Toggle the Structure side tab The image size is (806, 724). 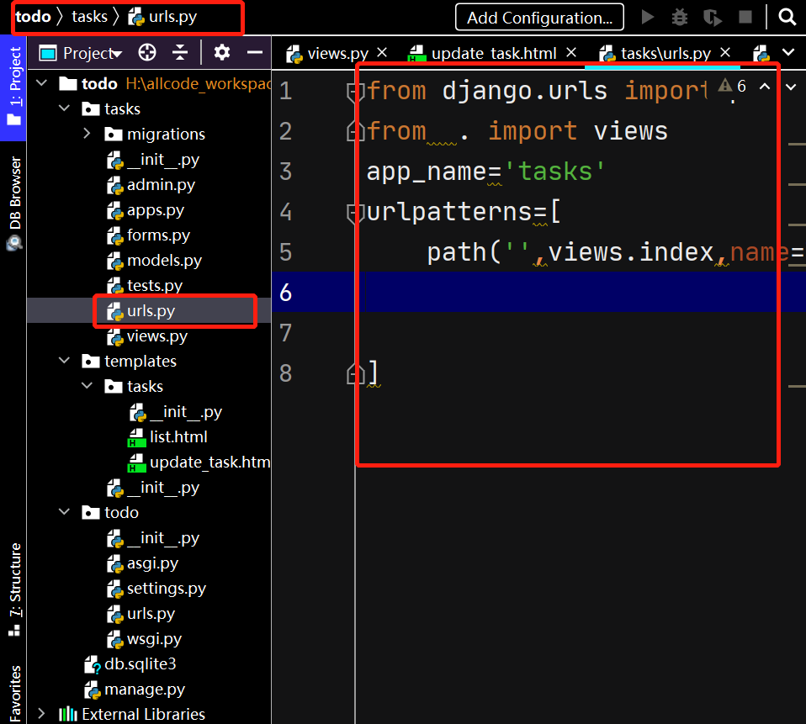(x=13, y=589)
